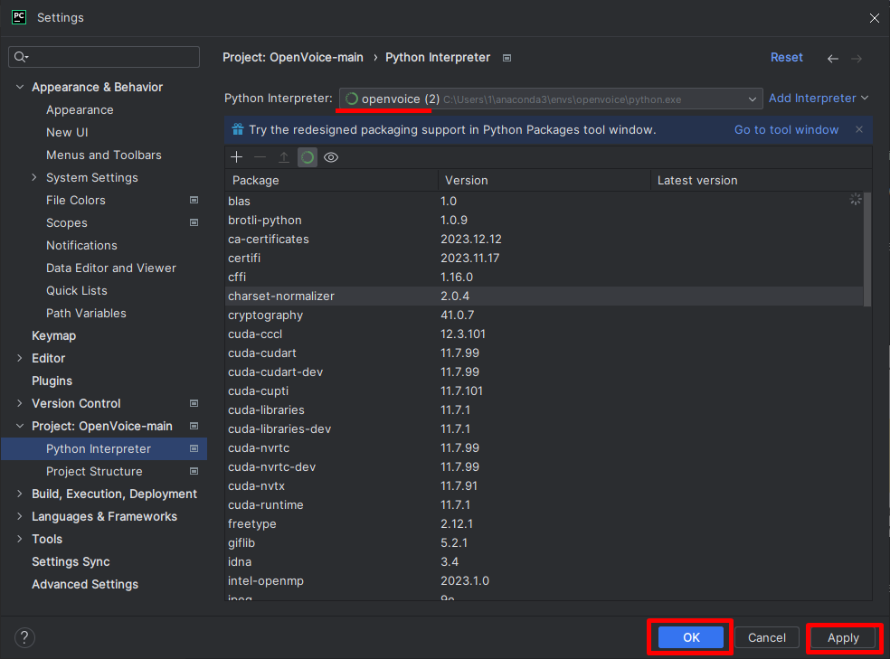Select the giflib package row
Screen dimensions: 890x659
tap(544, 542)
